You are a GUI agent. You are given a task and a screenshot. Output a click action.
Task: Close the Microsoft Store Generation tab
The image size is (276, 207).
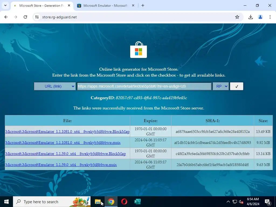tap(69, 5)
